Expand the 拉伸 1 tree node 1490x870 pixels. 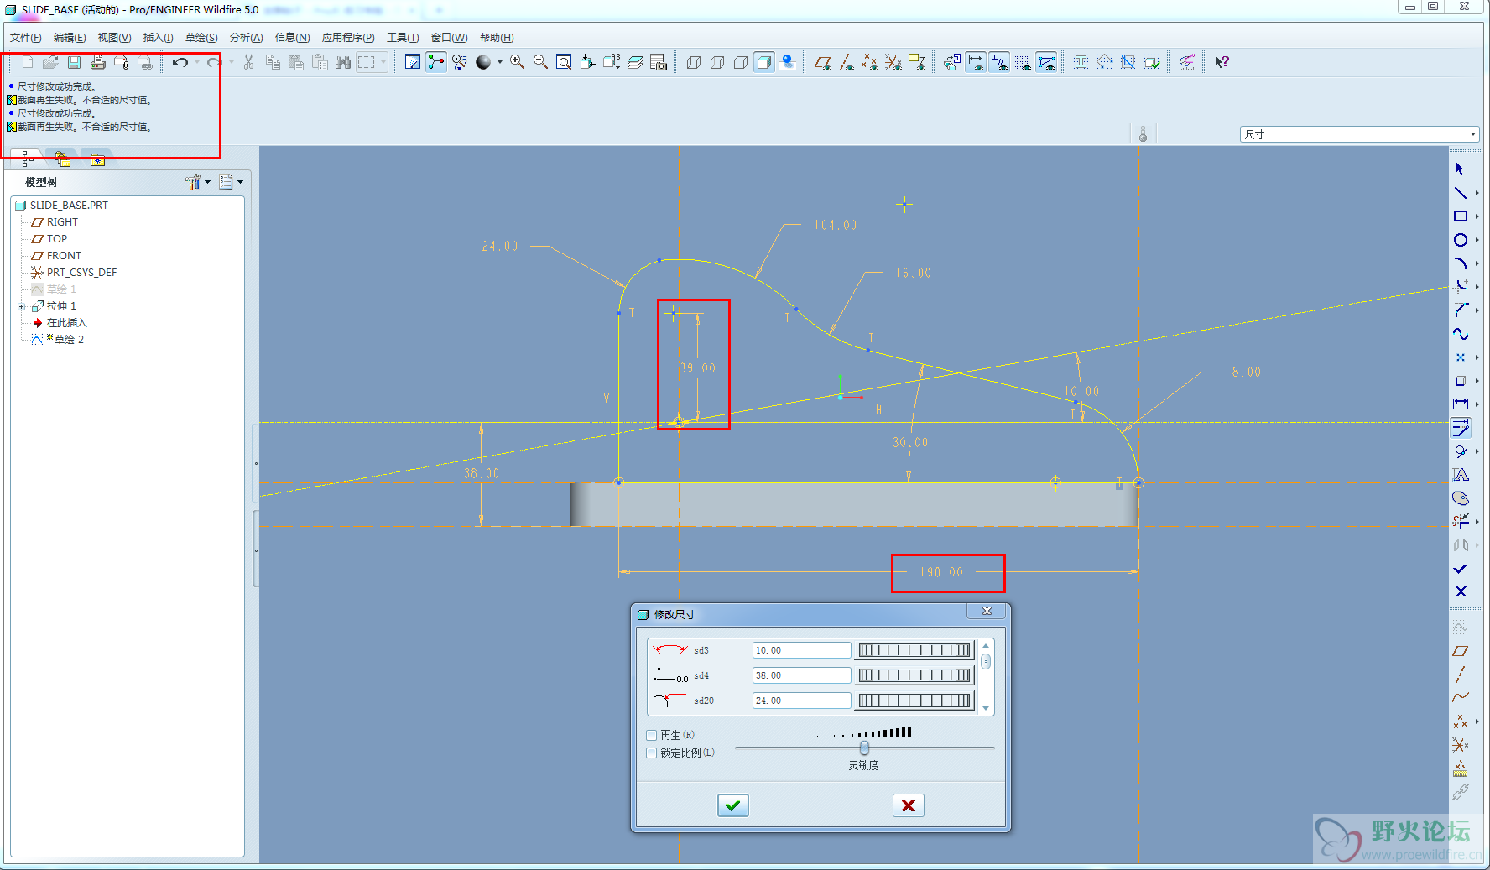coord(22,306)
